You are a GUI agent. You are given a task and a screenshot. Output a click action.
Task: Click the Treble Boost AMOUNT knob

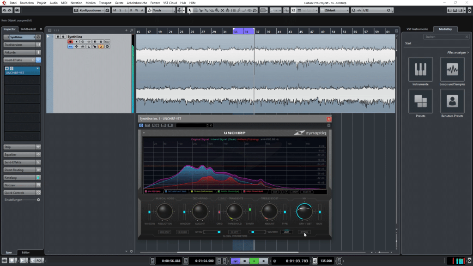(269, 212)
